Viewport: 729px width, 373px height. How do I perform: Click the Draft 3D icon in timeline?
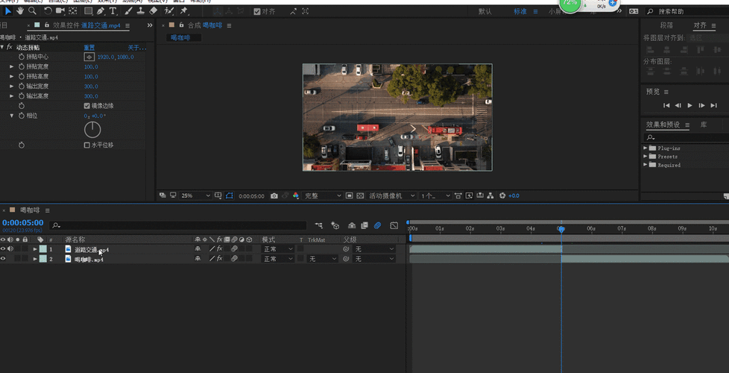(x=335, y=225)
